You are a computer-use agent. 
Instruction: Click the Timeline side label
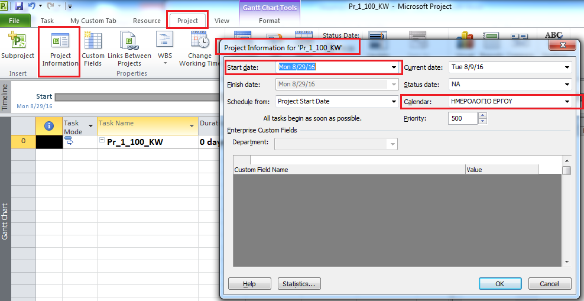point(5,97)
